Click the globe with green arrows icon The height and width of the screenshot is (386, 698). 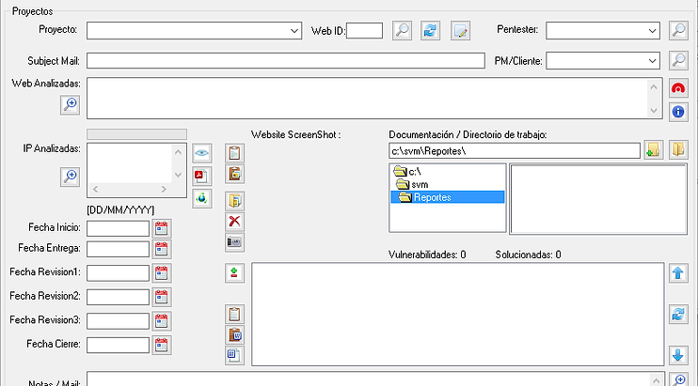pos(201,198)
